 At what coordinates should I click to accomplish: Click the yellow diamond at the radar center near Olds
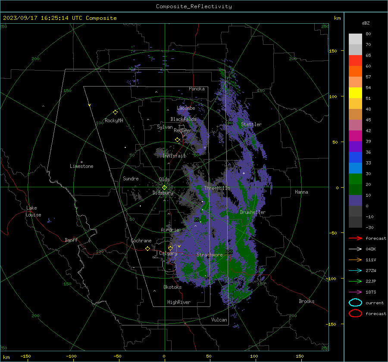164,188
